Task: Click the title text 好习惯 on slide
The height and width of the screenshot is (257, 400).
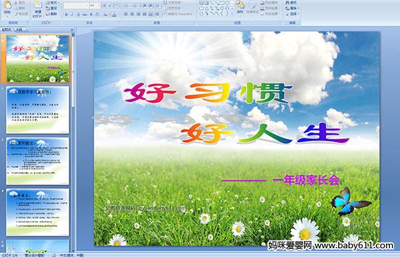Action: tap(208, 93)
